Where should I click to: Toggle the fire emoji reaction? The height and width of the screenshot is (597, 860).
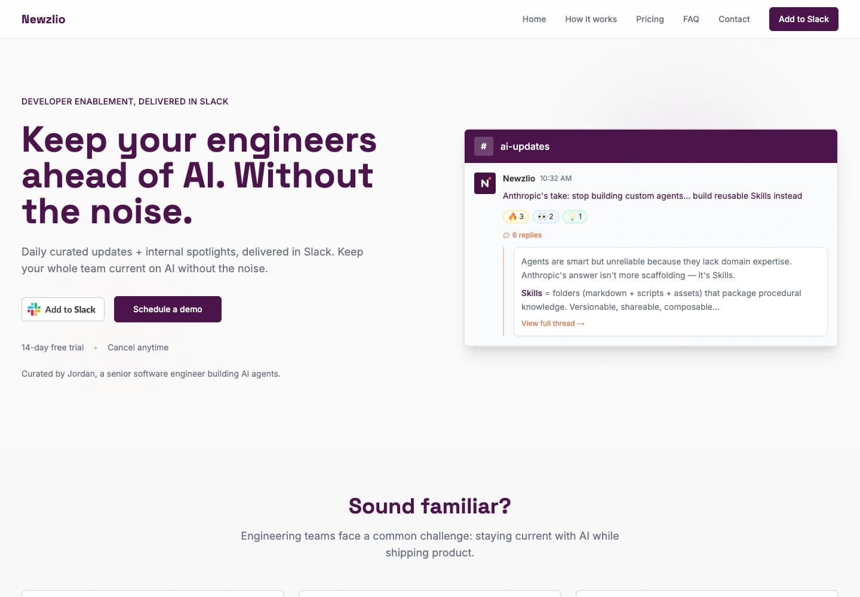click(516, 217)
